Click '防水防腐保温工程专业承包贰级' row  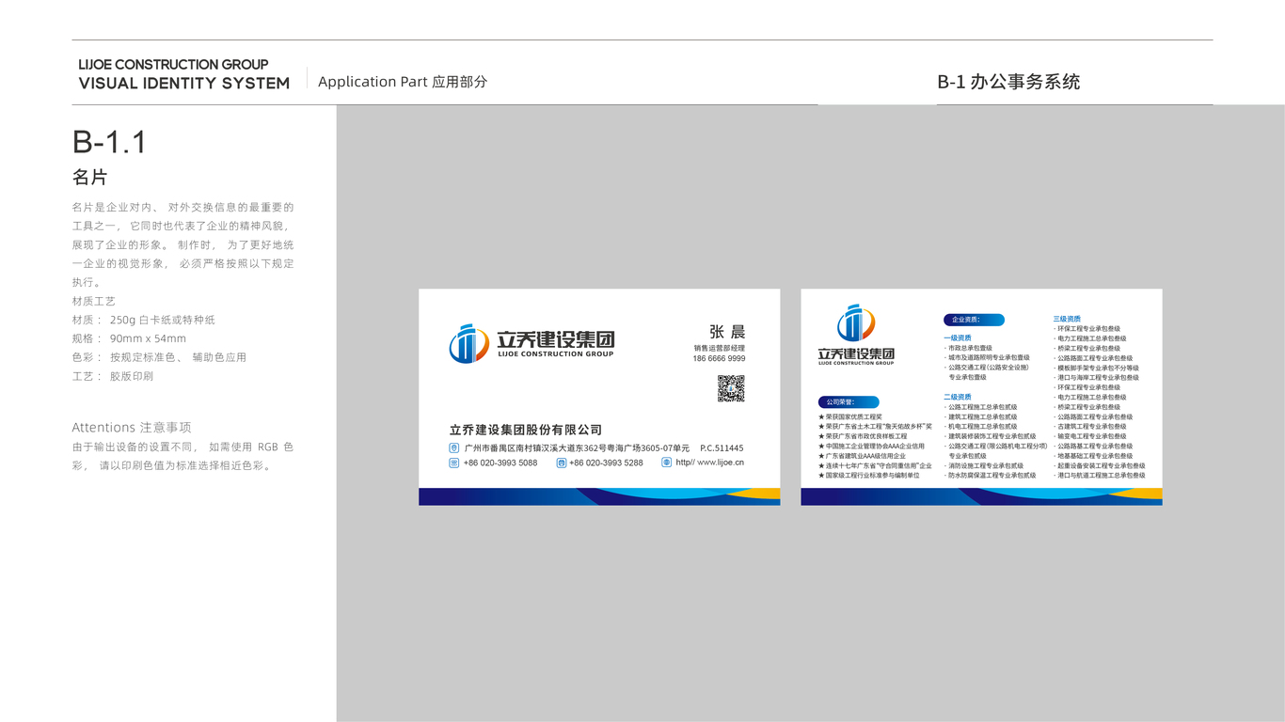tap(990, 476)
